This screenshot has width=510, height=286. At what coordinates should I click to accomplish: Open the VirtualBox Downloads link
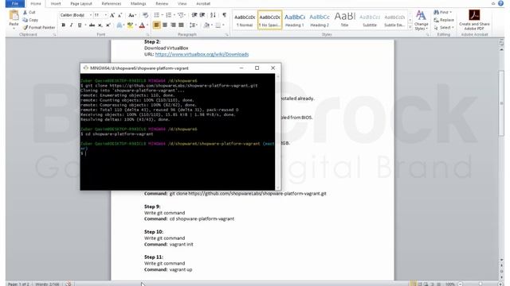point(202,54)
